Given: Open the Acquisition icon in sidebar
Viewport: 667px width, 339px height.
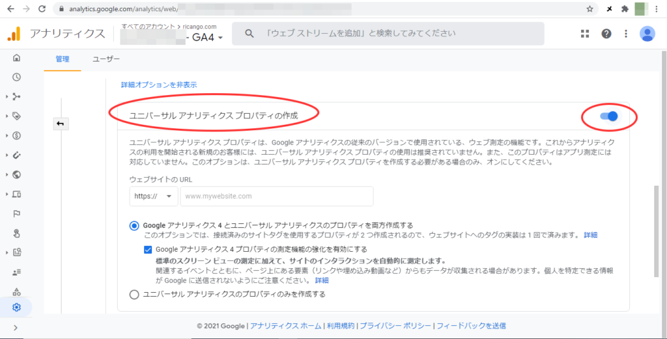Looking at the screenshot, I should click(16, 96).
